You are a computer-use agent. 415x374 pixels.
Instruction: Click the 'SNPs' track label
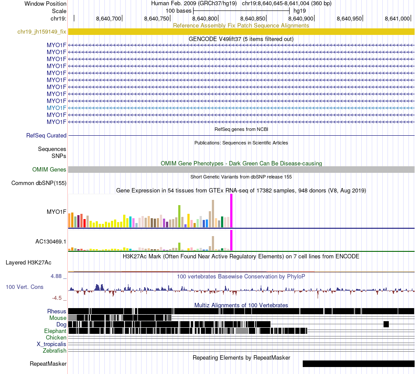coord(59,156)
